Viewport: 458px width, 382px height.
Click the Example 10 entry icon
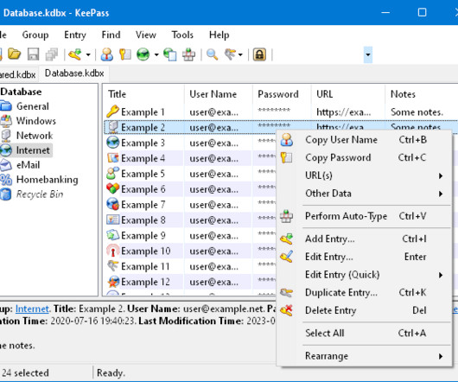click(x=112, y=251)
